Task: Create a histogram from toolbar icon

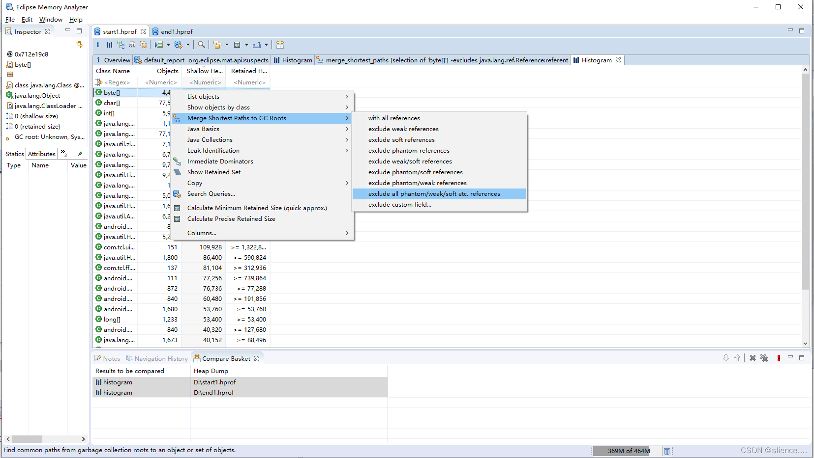Action: pyautogui.click(x=109, y=45)
